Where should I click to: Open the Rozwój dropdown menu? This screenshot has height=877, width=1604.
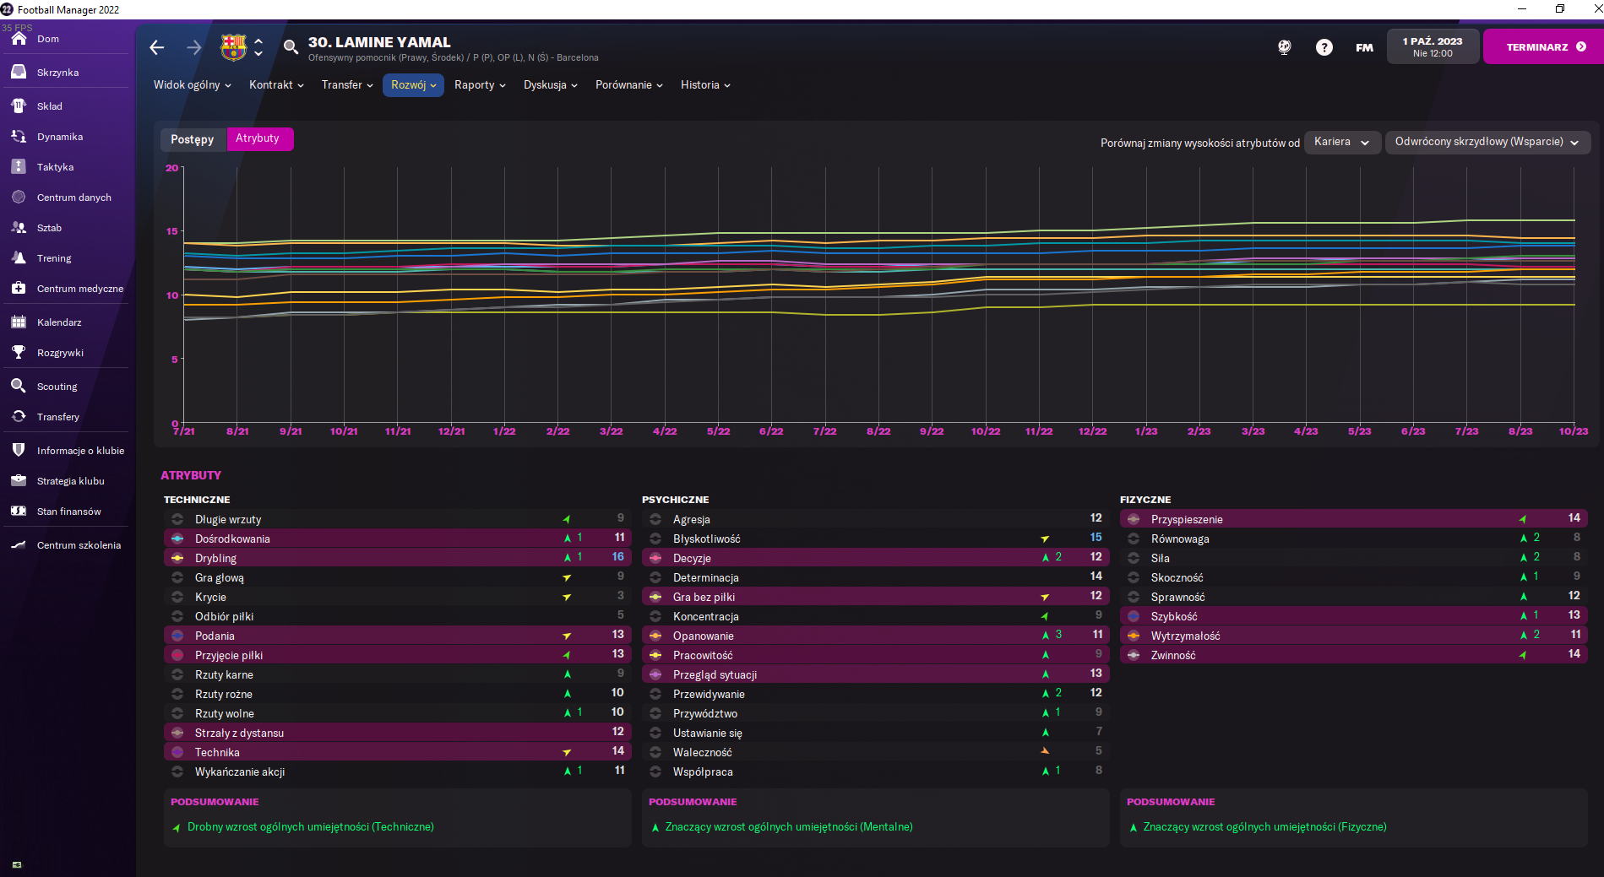tap(413, 85)
